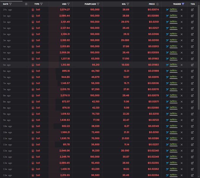Select the 8.27 SOL value

[x=127, y=126]
